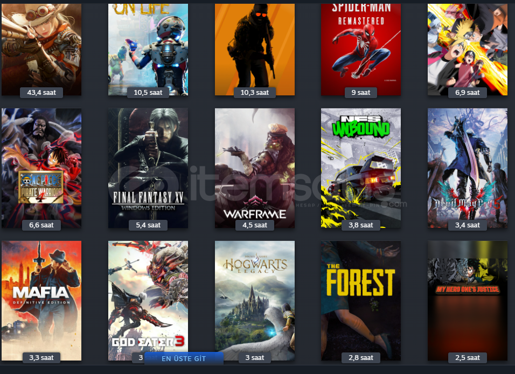The image size is (515, 374).
Task: Click the 2,8 saat playtime label
Action: pyautogui.click(x=361, y=358)
